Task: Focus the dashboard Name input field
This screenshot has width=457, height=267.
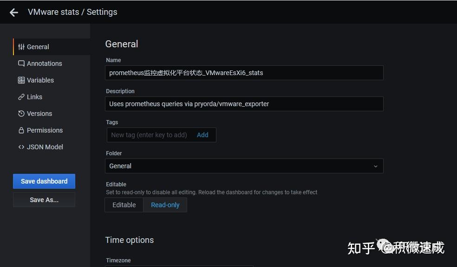Action: (244, 73)
